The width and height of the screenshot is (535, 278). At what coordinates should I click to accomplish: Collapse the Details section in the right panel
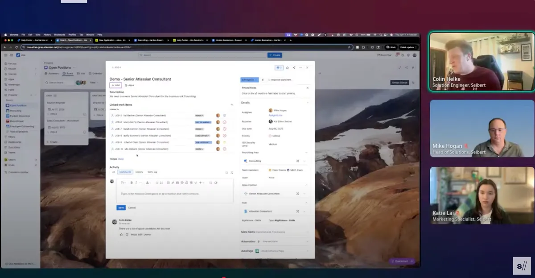[307, 103]
